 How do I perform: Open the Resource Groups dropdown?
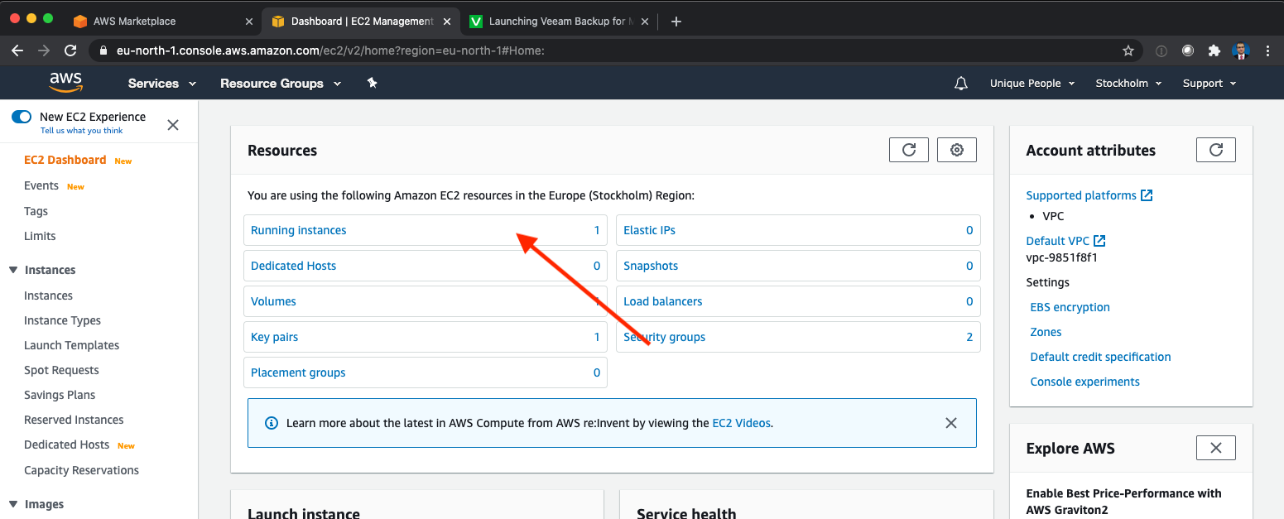click(281, 83)
